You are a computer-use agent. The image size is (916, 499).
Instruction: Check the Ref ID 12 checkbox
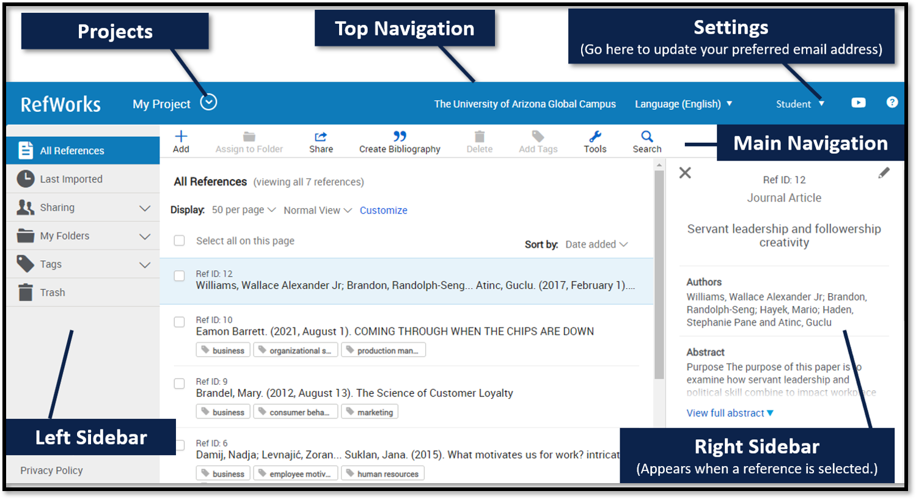coord(179,276)
